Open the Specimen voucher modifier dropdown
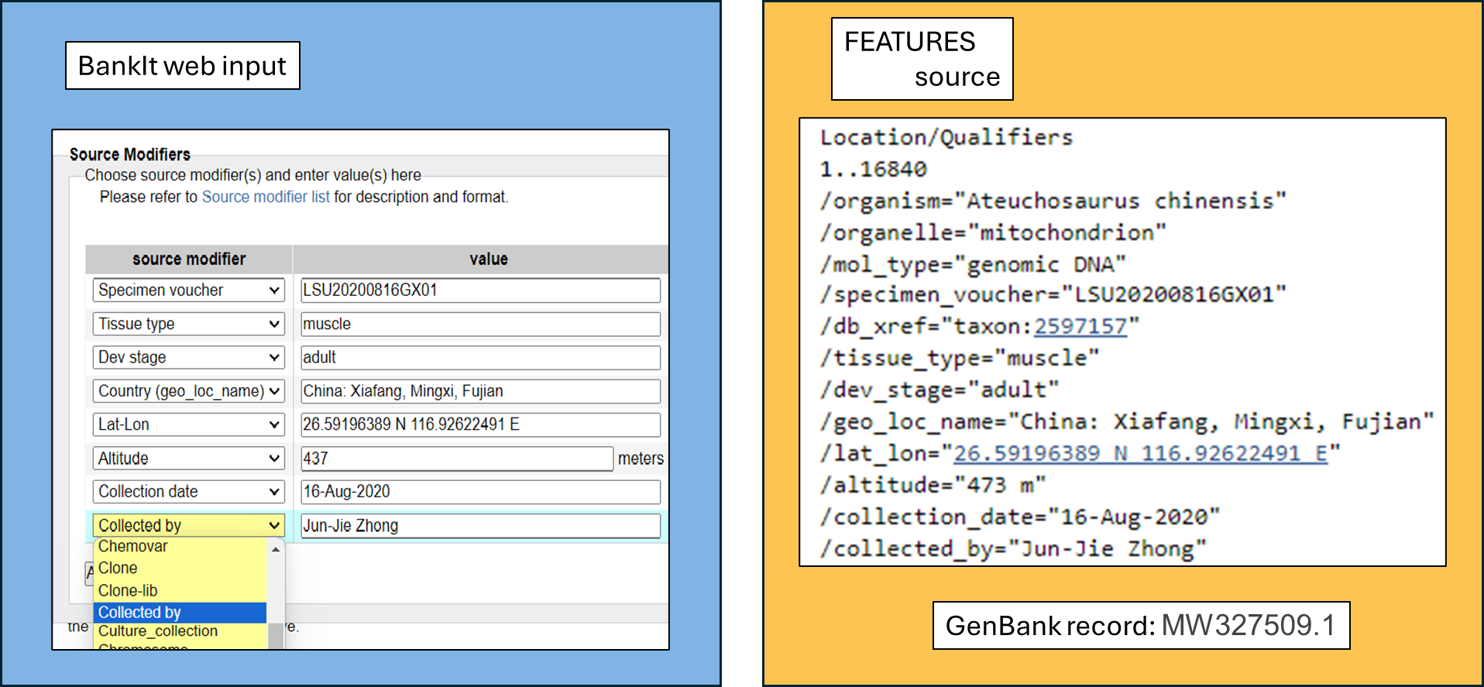Screen dimensions: 1484x687 (188, 290)
